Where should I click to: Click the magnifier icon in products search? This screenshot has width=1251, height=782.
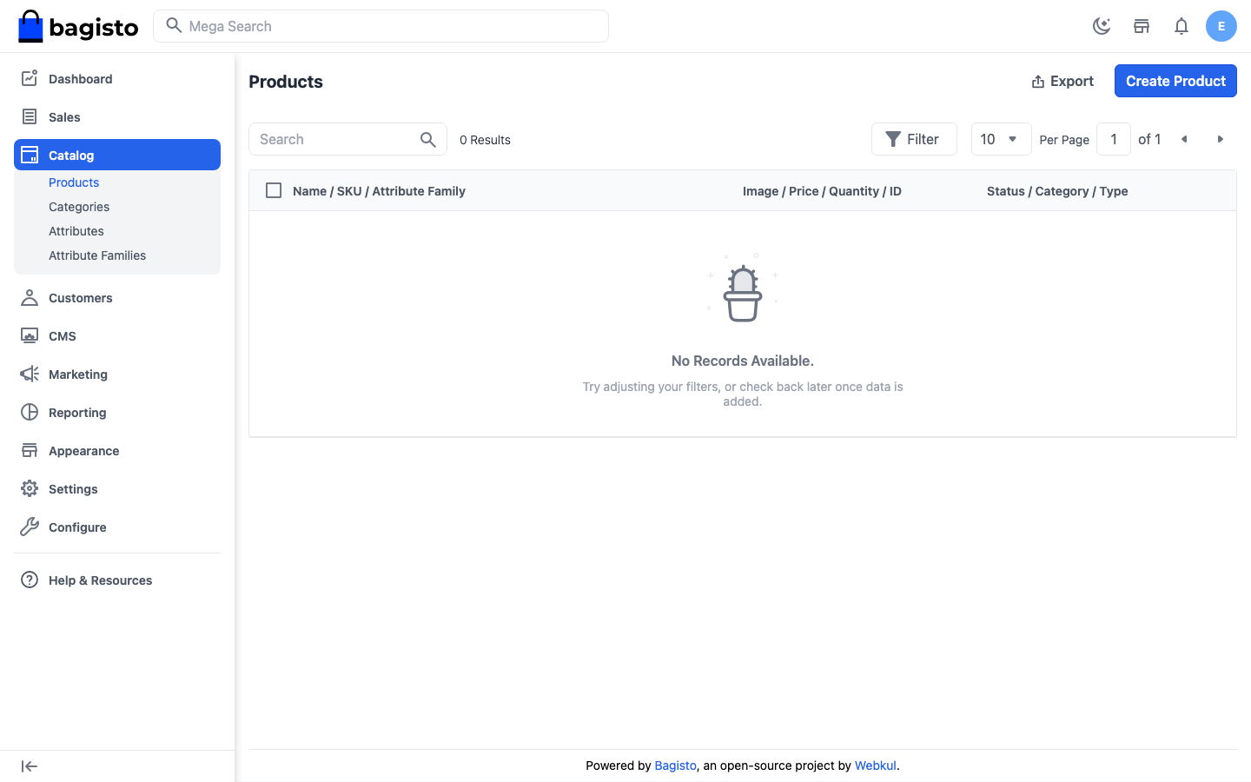(428, 139)
